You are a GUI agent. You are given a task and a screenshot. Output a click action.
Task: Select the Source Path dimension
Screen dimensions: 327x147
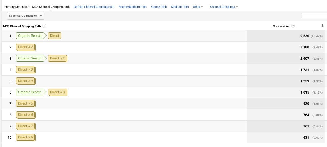point(159,7)
